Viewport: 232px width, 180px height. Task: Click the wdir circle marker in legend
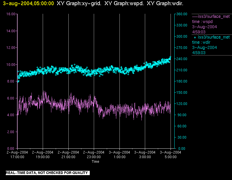pyautogui.click(x=195, y=37)
